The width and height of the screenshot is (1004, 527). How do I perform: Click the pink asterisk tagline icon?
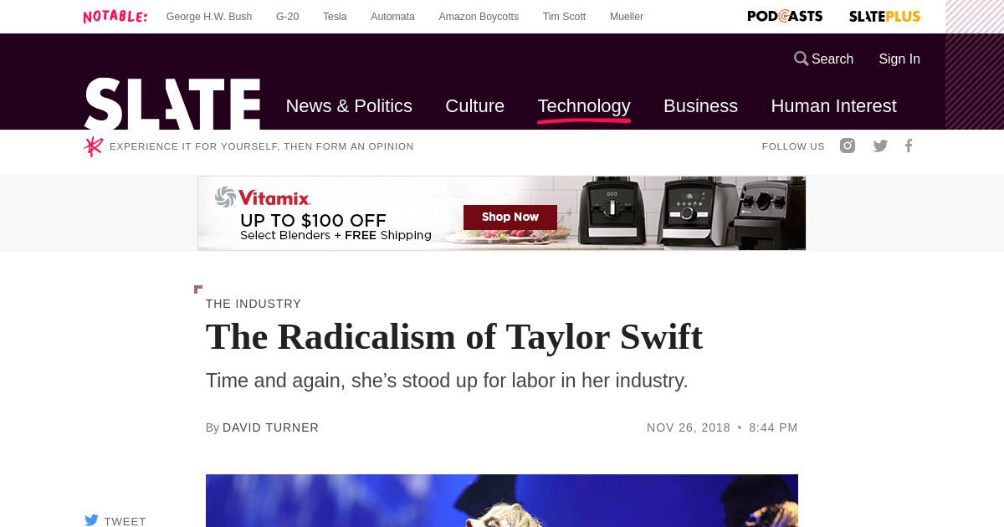93,146
